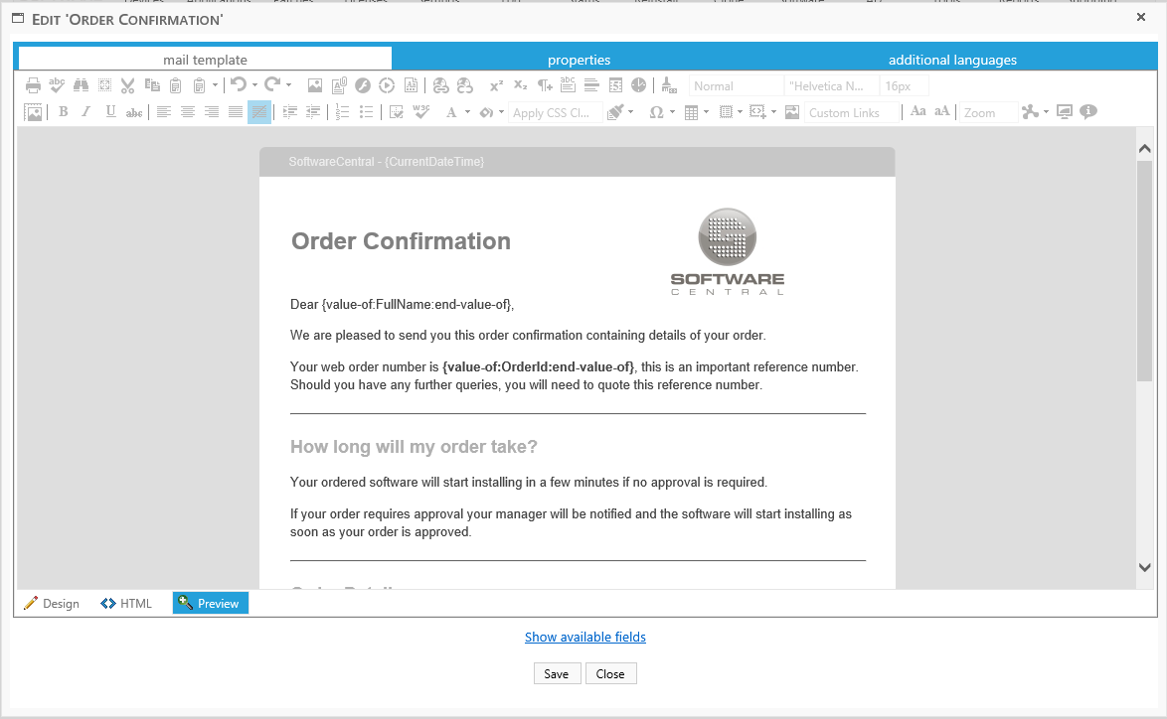Switch to the properties tab
This screenshot has width=1167, height=719.
[579, 60]
